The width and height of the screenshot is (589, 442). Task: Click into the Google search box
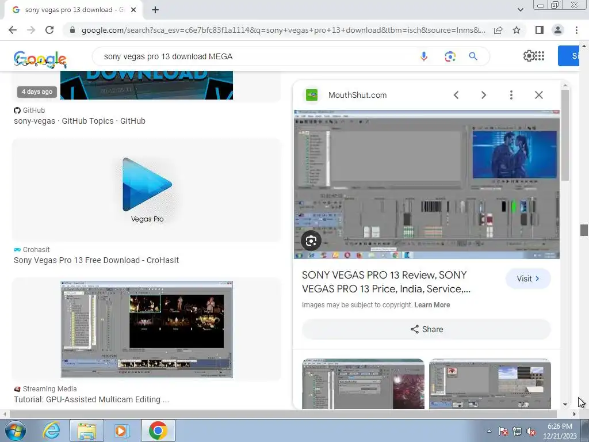(x=255, y=56)
